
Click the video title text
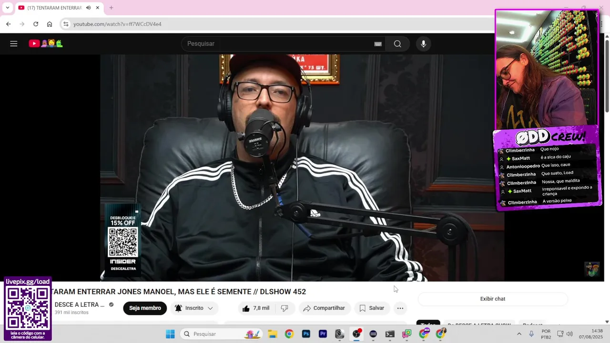[178, 292]
